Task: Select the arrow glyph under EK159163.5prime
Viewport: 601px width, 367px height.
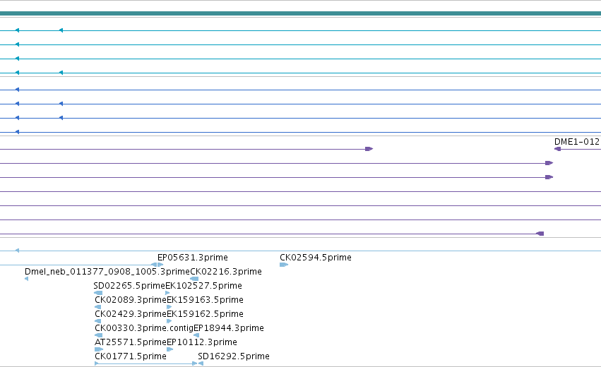Action: [169, 307]
